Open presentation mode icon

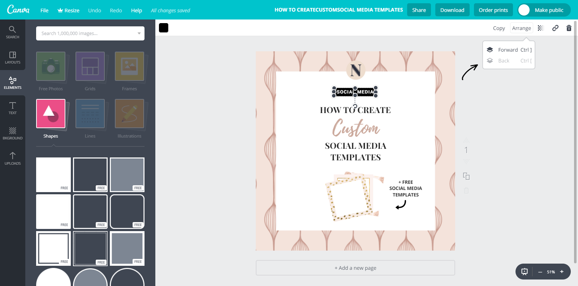(525, 272)
